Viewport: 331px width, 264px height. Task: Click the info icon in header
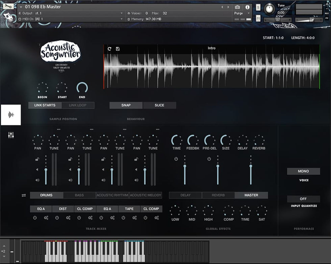(247, 7)
